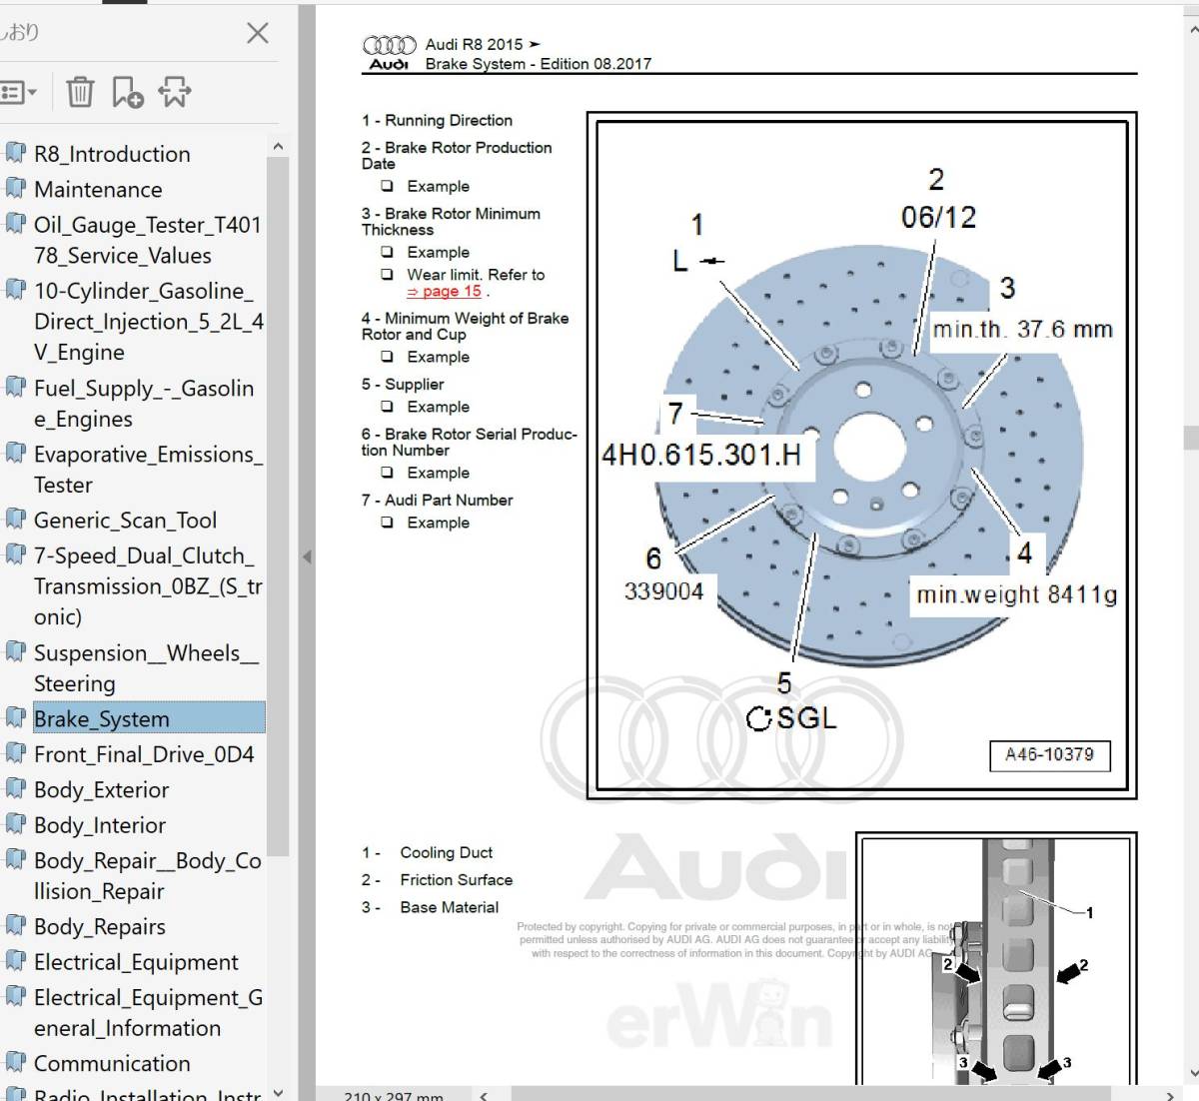1199x1101 pixels.
Task: Click '6 - Brake Rotor Serial Production Number' text
Action: tap(470, 443)
